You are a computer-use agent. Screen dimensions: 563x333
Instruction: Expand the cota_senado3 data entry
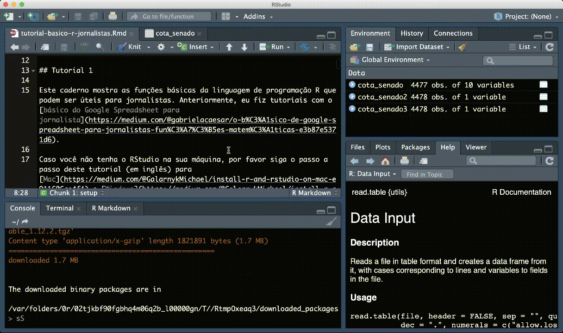(352, 109)
